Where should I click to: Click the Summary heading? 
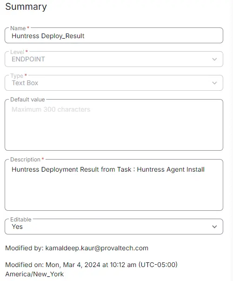[26, 7]
